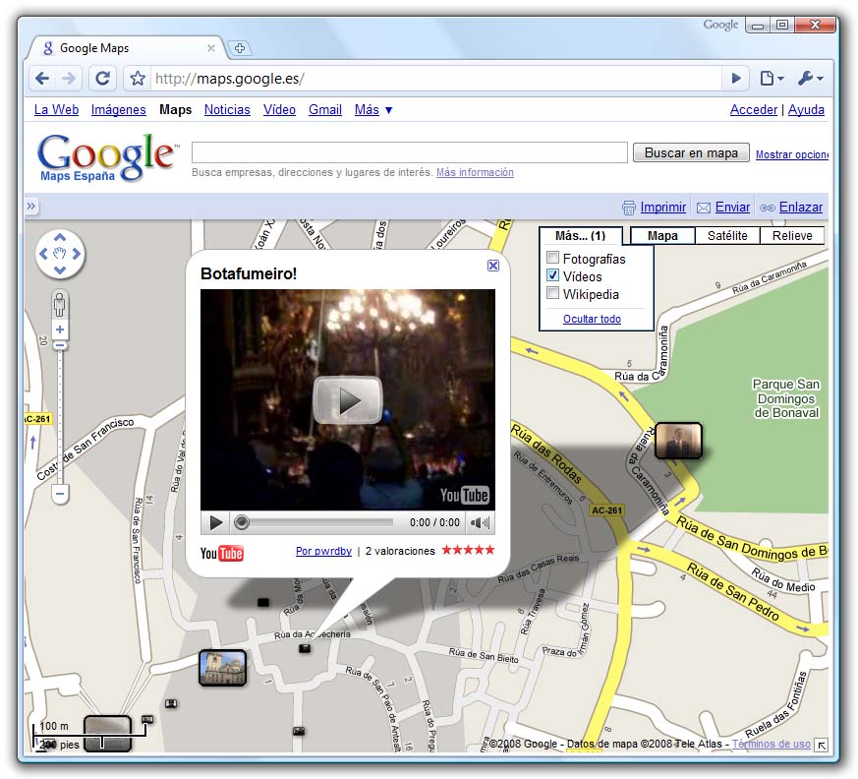Viewport: 858px width, 779px height.
Task: Click video marker on Rúa da Acibecheria
Action: (305, 649)
